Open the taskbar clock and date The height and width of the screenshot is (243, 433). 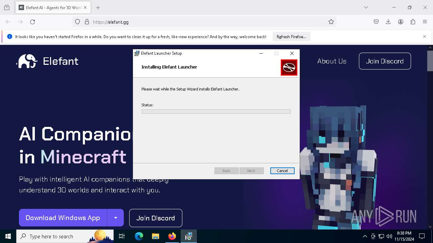tap(404, 236)
